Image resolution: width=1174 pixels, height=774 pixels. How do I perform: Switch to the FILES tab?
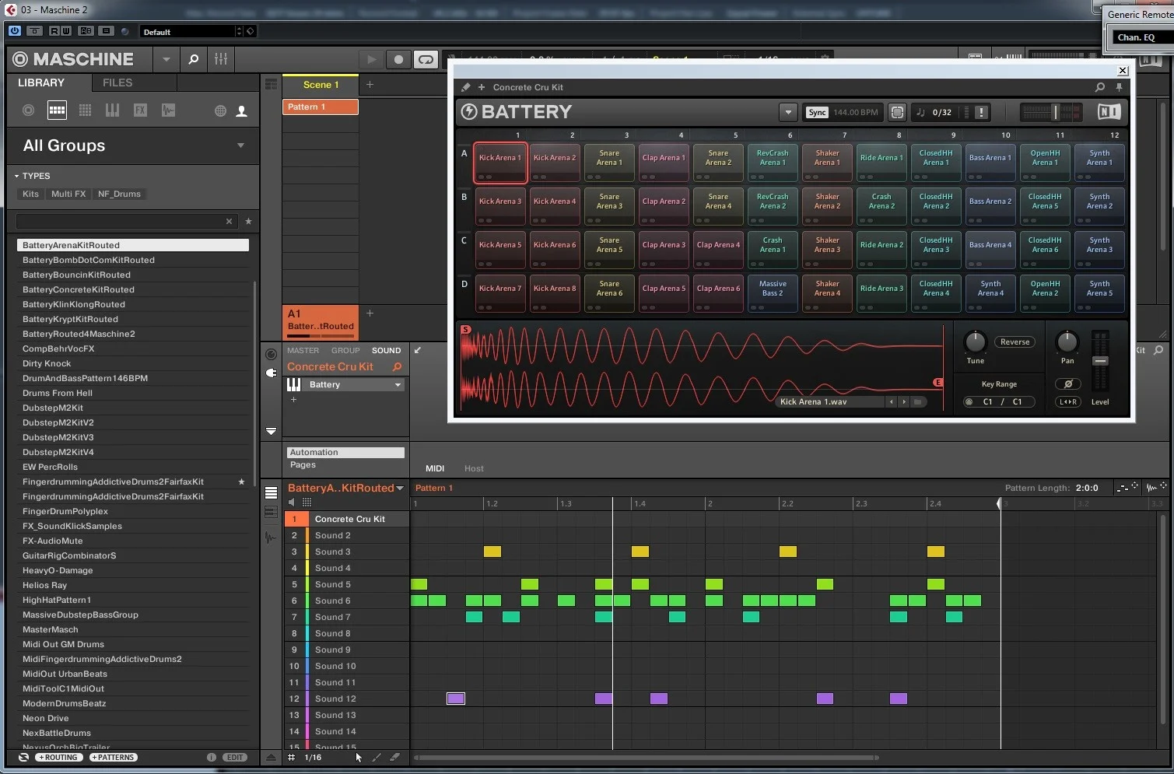click(117, 82)
